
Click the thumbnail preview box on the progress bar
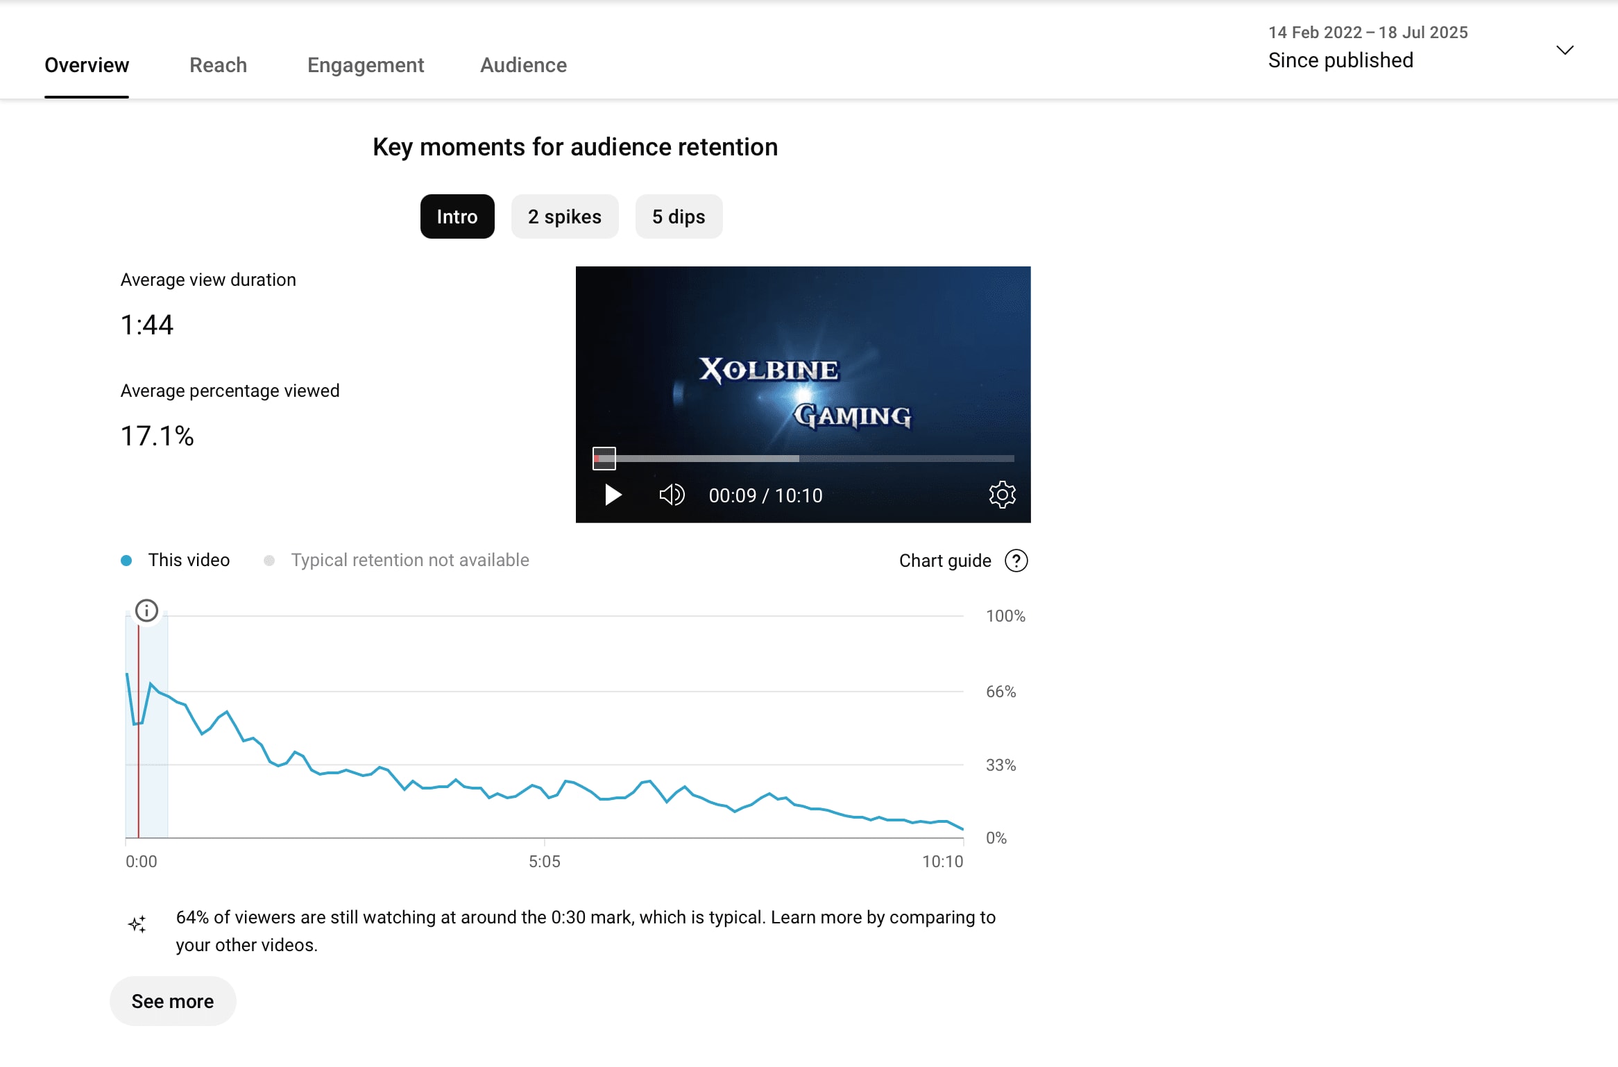point(604,458)
